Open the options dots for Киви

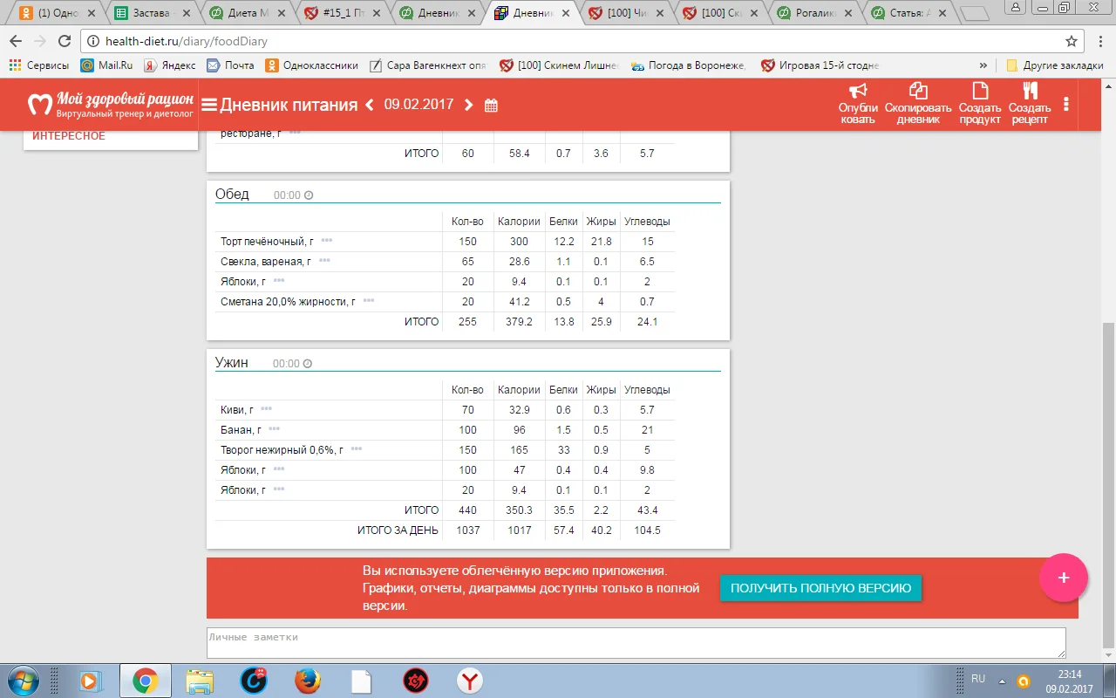267,409
